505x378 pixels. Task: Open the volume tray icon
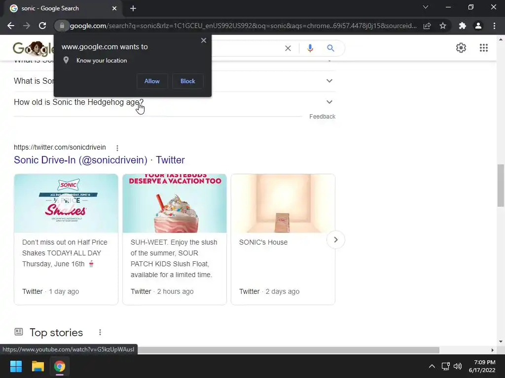click(457, 366)
